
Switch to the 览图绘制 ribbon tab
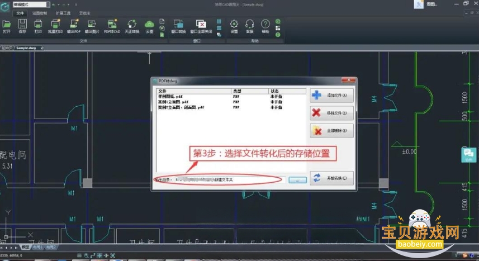40,13
